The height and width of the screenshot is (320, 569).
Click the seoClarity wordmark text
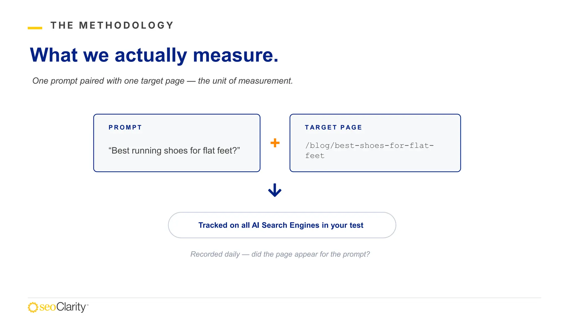[64, 307]
